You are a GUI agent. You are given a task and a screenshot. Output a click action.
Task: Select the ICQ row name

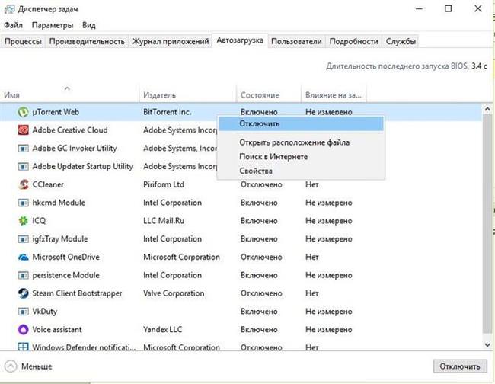point(39,221)
